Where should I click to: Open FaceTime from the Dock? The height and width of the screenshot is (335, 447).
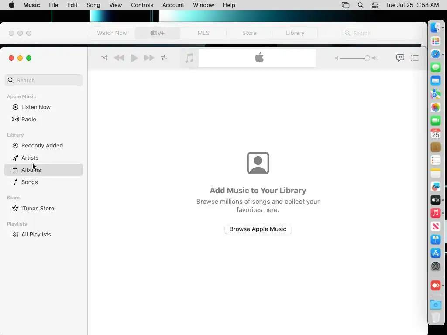coord(436,120)
